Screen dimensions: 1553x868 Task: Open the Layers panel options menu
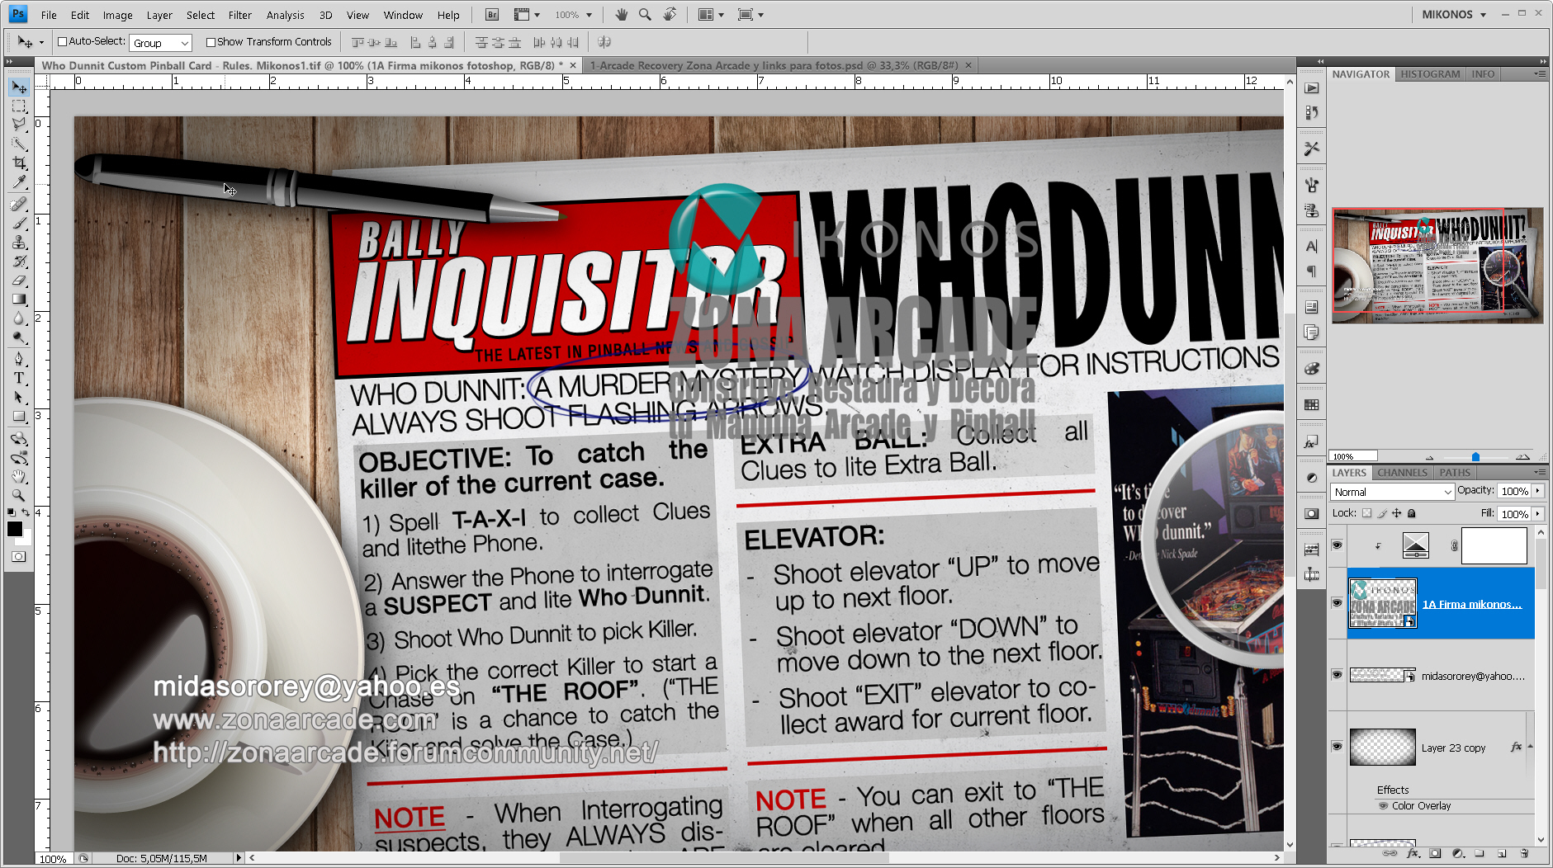click(1540, 473)
